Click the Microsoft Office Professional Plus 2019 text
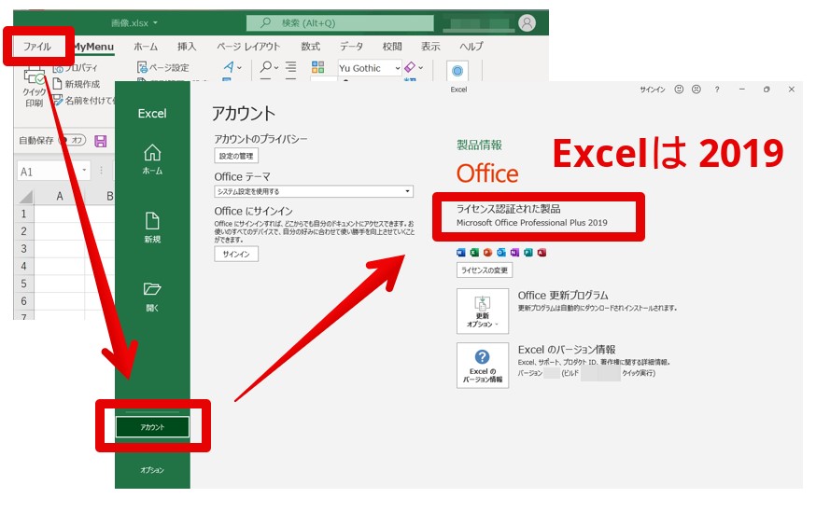The height and width of the screenshot is (512, 816). tap(532, 223)
